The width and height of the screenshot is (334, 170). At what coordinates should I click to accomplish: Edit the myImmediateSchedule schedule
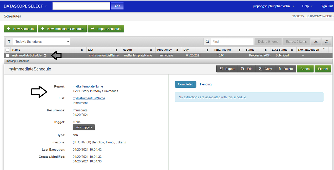[247, 69]
